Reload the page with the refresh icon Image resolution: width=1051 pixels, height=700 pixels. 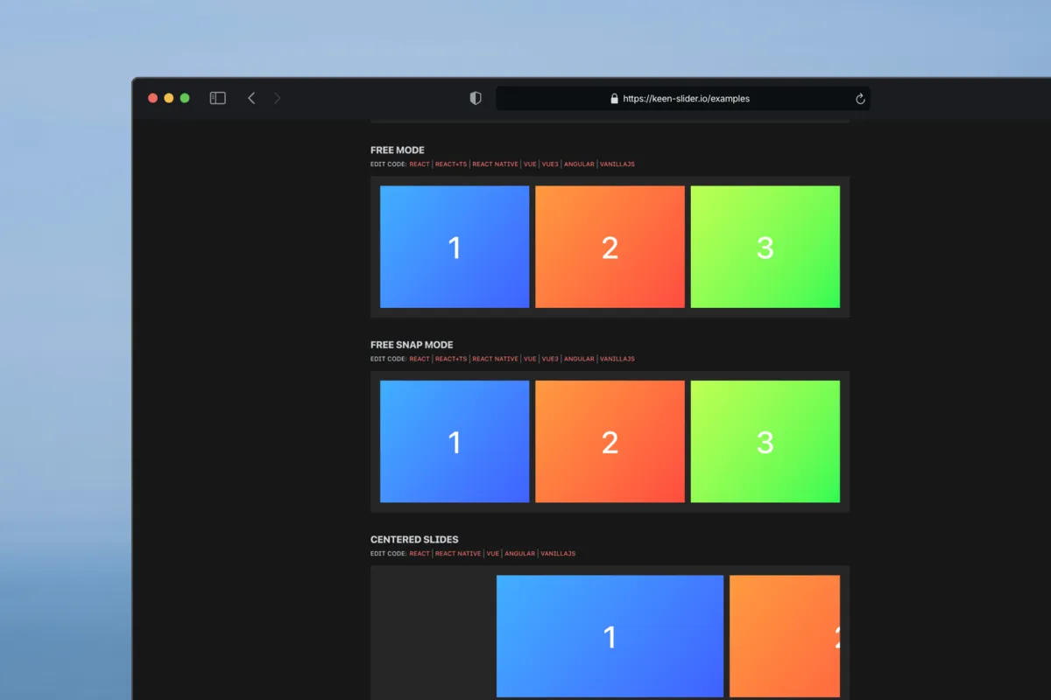pos(860,99)
